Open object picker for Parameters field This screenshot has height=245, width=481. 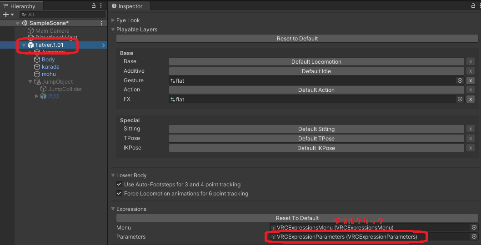point(474,237)
